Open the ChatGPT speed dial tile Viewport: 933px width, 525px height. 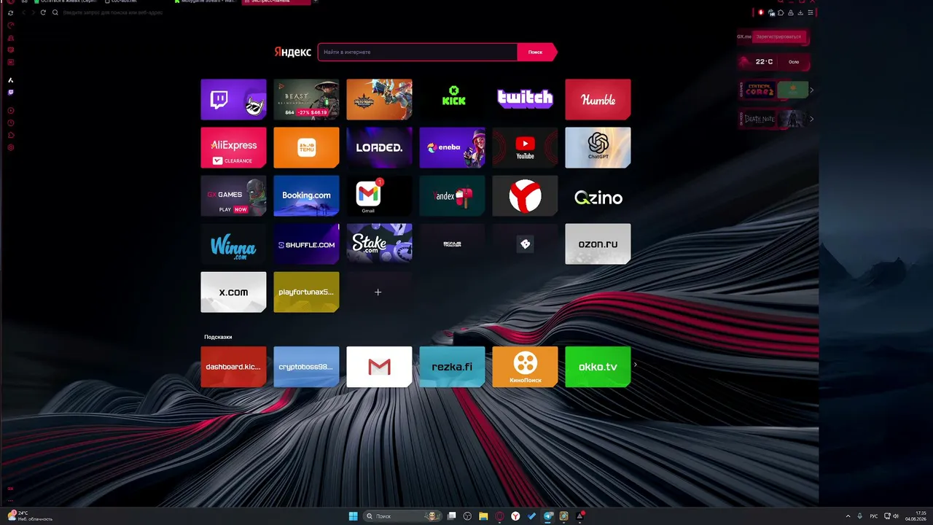[x=598, y=147]
